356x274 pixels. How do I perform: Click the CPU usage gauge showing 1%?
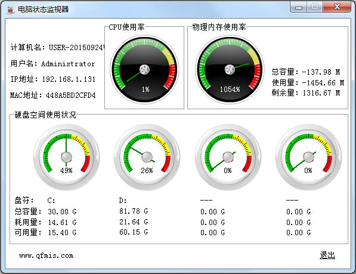pos(144,69)
